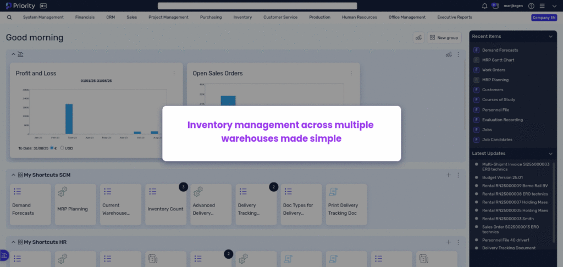
Task: Open the hamburger menu icon in header
Action: 542,5
